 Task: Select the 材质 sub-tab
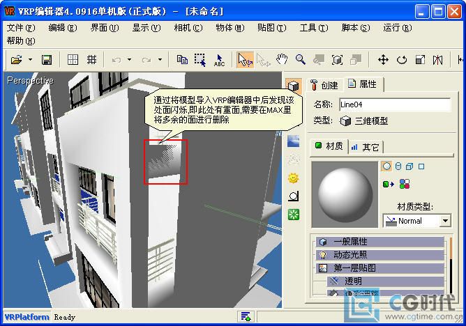click(x=329, y=146)
